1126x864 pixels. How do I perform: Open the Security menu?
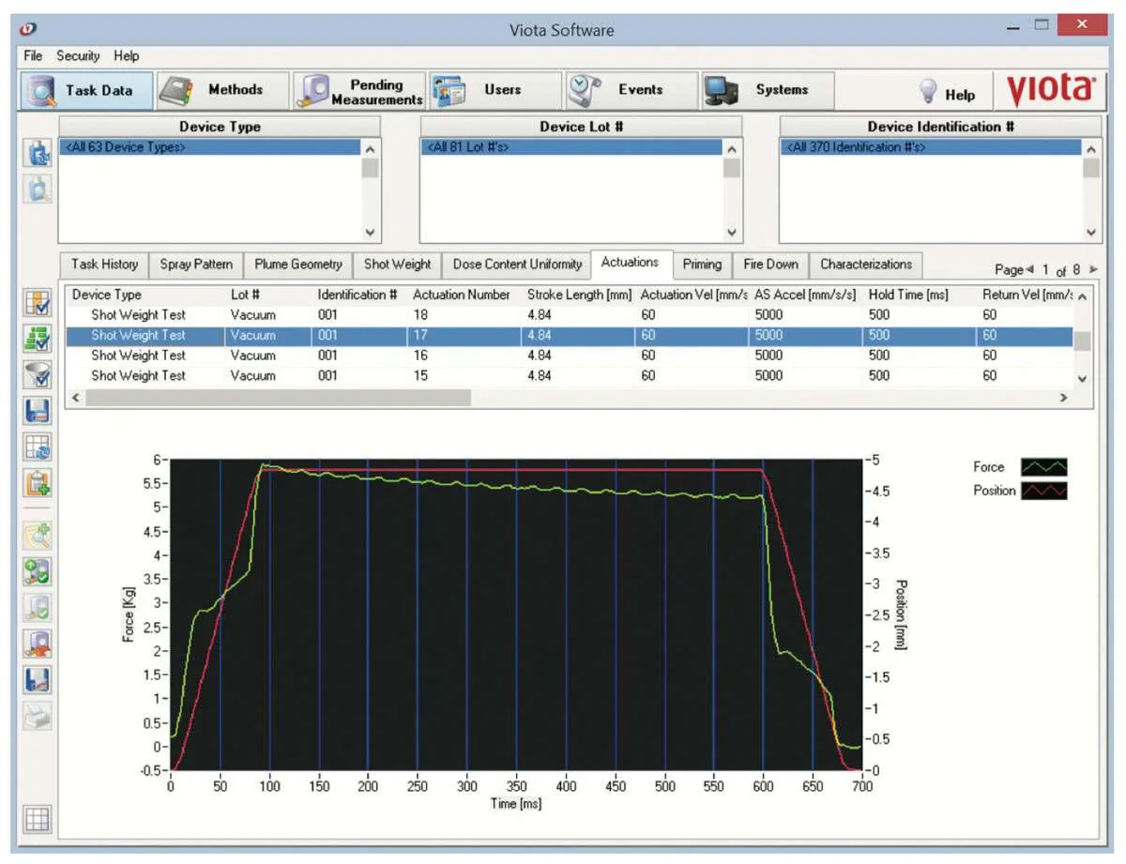(x=78, y=56)
